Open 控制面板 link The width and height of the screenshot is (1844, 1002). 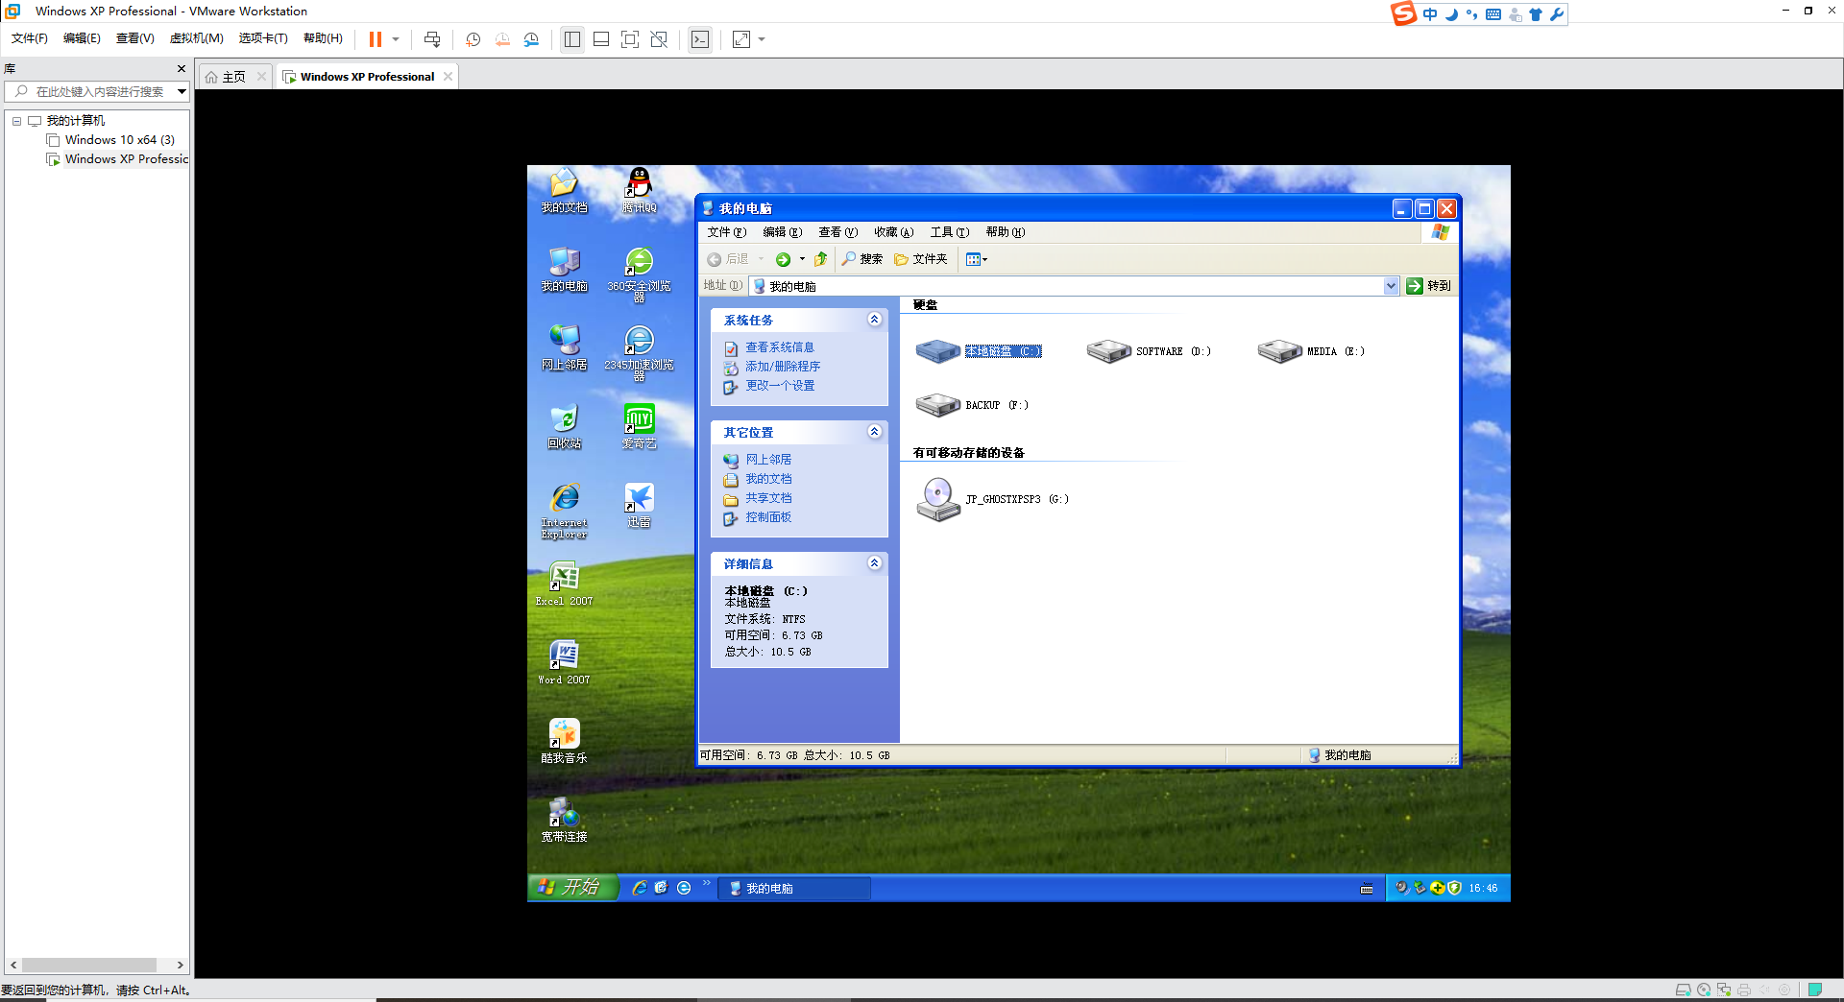[x=768, y=517]
